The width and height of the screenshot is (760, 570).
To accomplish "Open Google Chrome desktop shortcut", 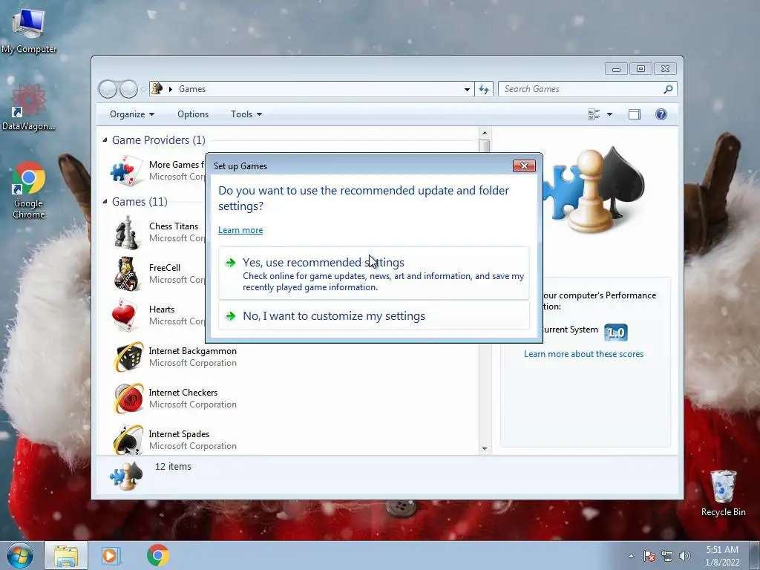I will [x=29, y=190].
